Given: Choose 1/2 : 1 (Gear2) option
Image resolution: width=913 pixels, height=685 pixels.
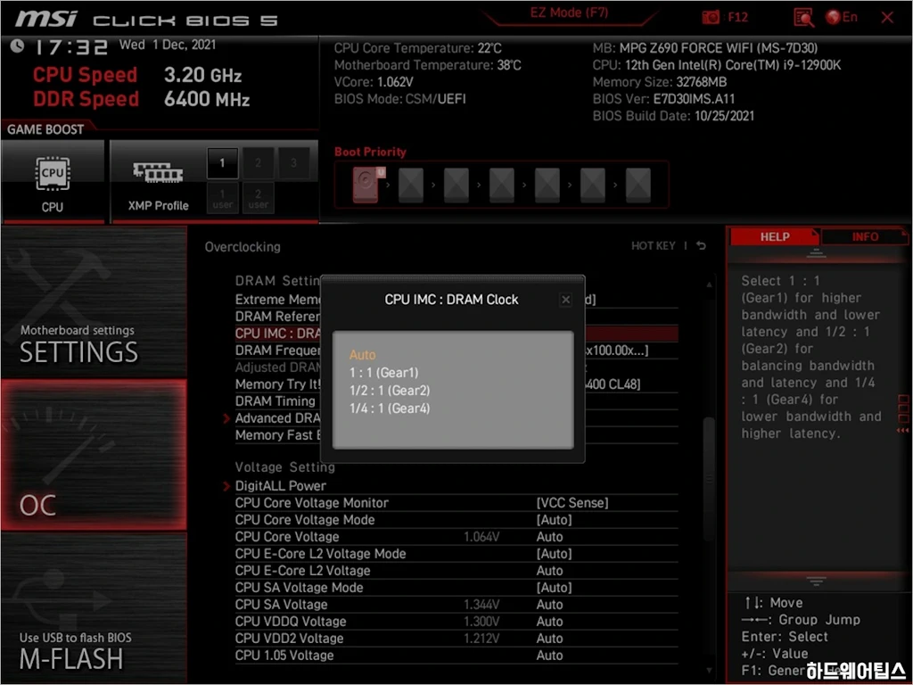Looking at the screenshot, I should coord(390,391).
